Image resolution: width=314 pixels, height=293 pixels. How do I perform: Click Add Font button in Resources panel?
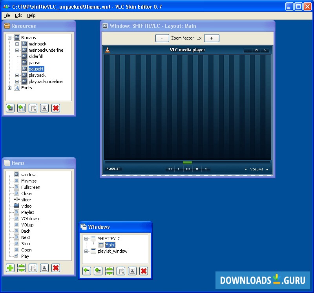coord(22,108)
